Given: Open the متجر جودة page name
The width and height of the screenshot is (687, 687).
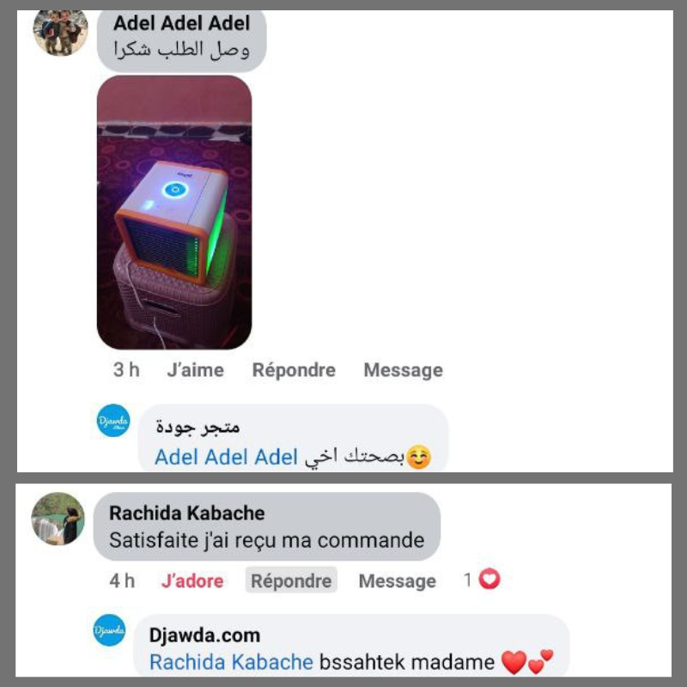Looking at the screenshot, I should [x=198, y=426].
